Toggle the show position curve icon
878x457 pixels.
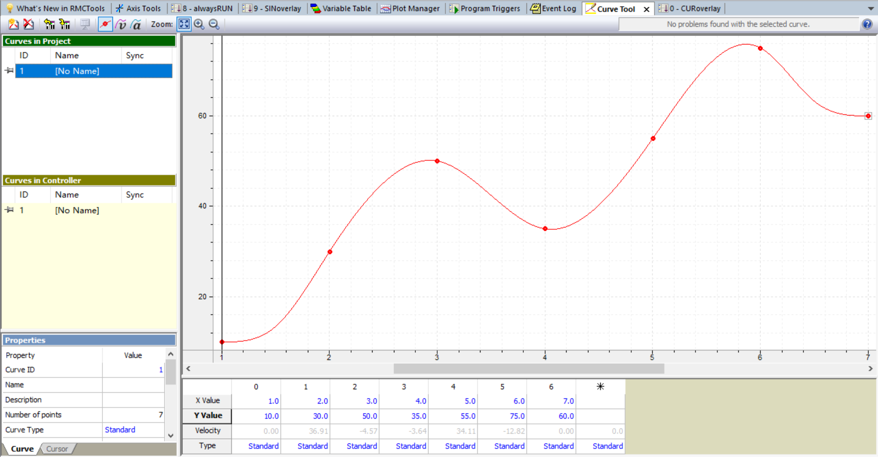click(x=105, y=24)
